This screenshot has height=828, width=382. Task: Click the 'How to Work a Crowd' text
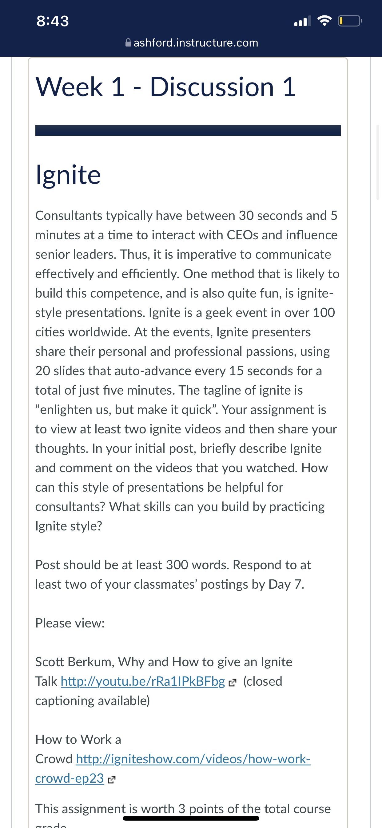78,749
